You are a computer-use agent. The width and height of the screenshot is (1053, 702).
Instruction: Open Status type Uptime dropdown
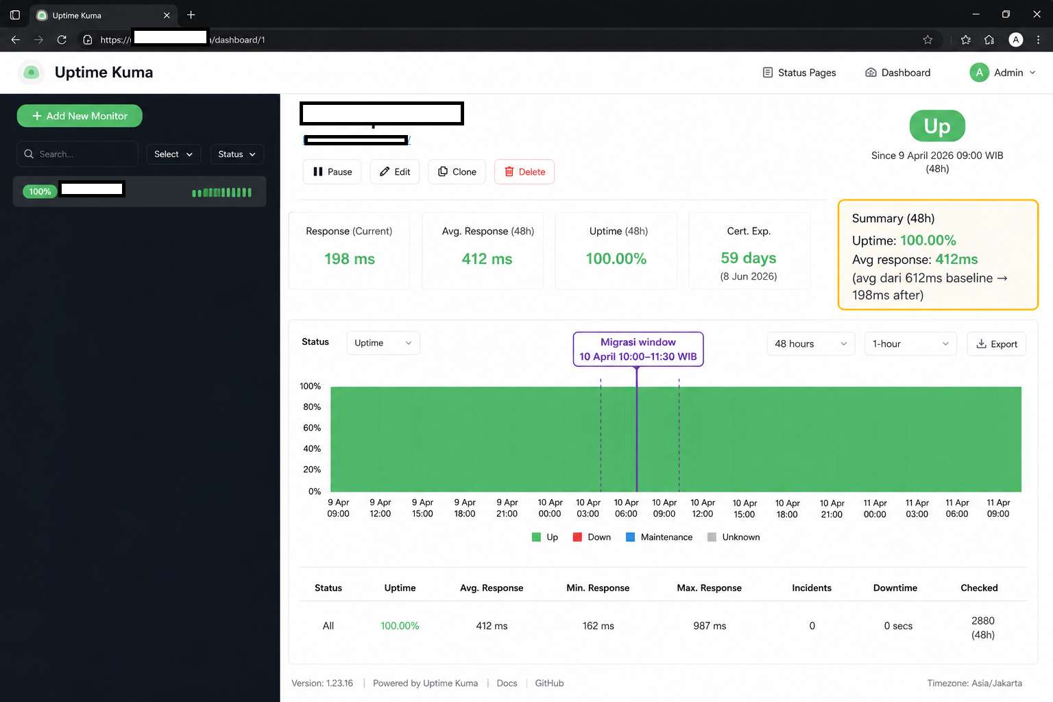pos(383,343)
